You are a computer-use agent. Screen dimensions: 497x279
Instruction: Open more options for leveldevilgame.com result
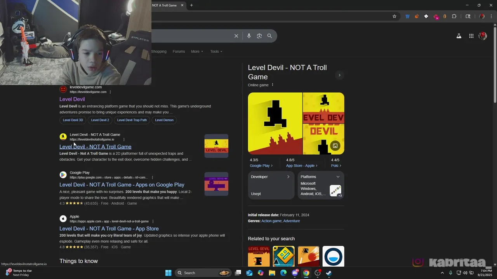click(110, 92)
